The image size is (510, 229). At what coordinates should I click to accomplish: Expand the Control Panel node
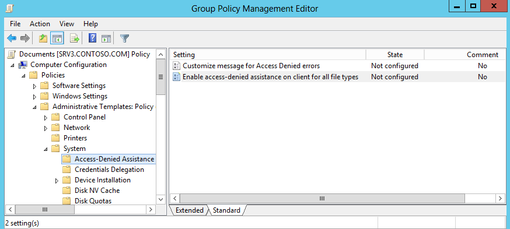[x=46, y=118]
